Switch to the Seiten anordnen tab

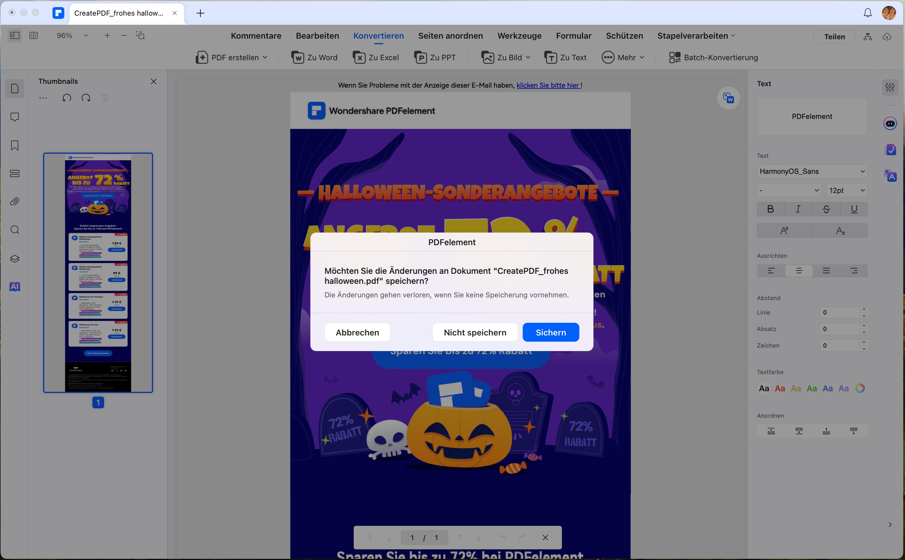pos(450,36)
